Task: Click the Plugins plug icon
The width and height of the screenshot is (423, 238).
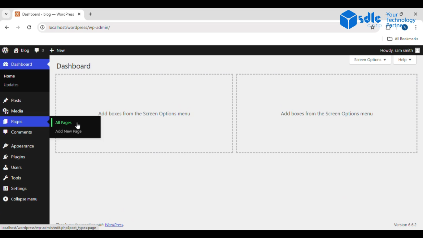Action: (x=6, y=157)
